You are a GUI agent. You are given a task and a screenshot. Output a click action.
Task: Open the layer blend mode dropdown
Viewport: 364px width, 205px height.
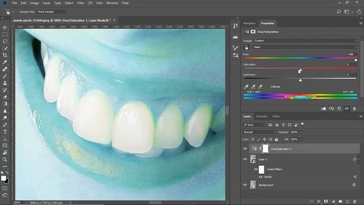[259, 132]
